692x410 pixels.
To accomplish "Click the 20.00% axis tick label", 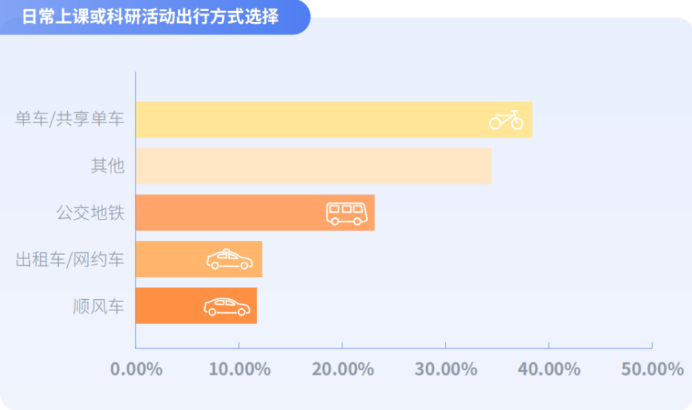I will (343, 369).
